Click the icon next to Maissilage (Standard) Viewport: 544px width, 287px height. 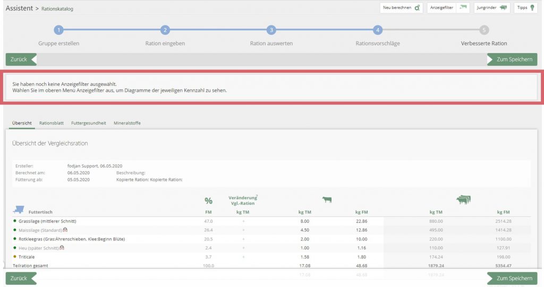click(x=65, y=230)
